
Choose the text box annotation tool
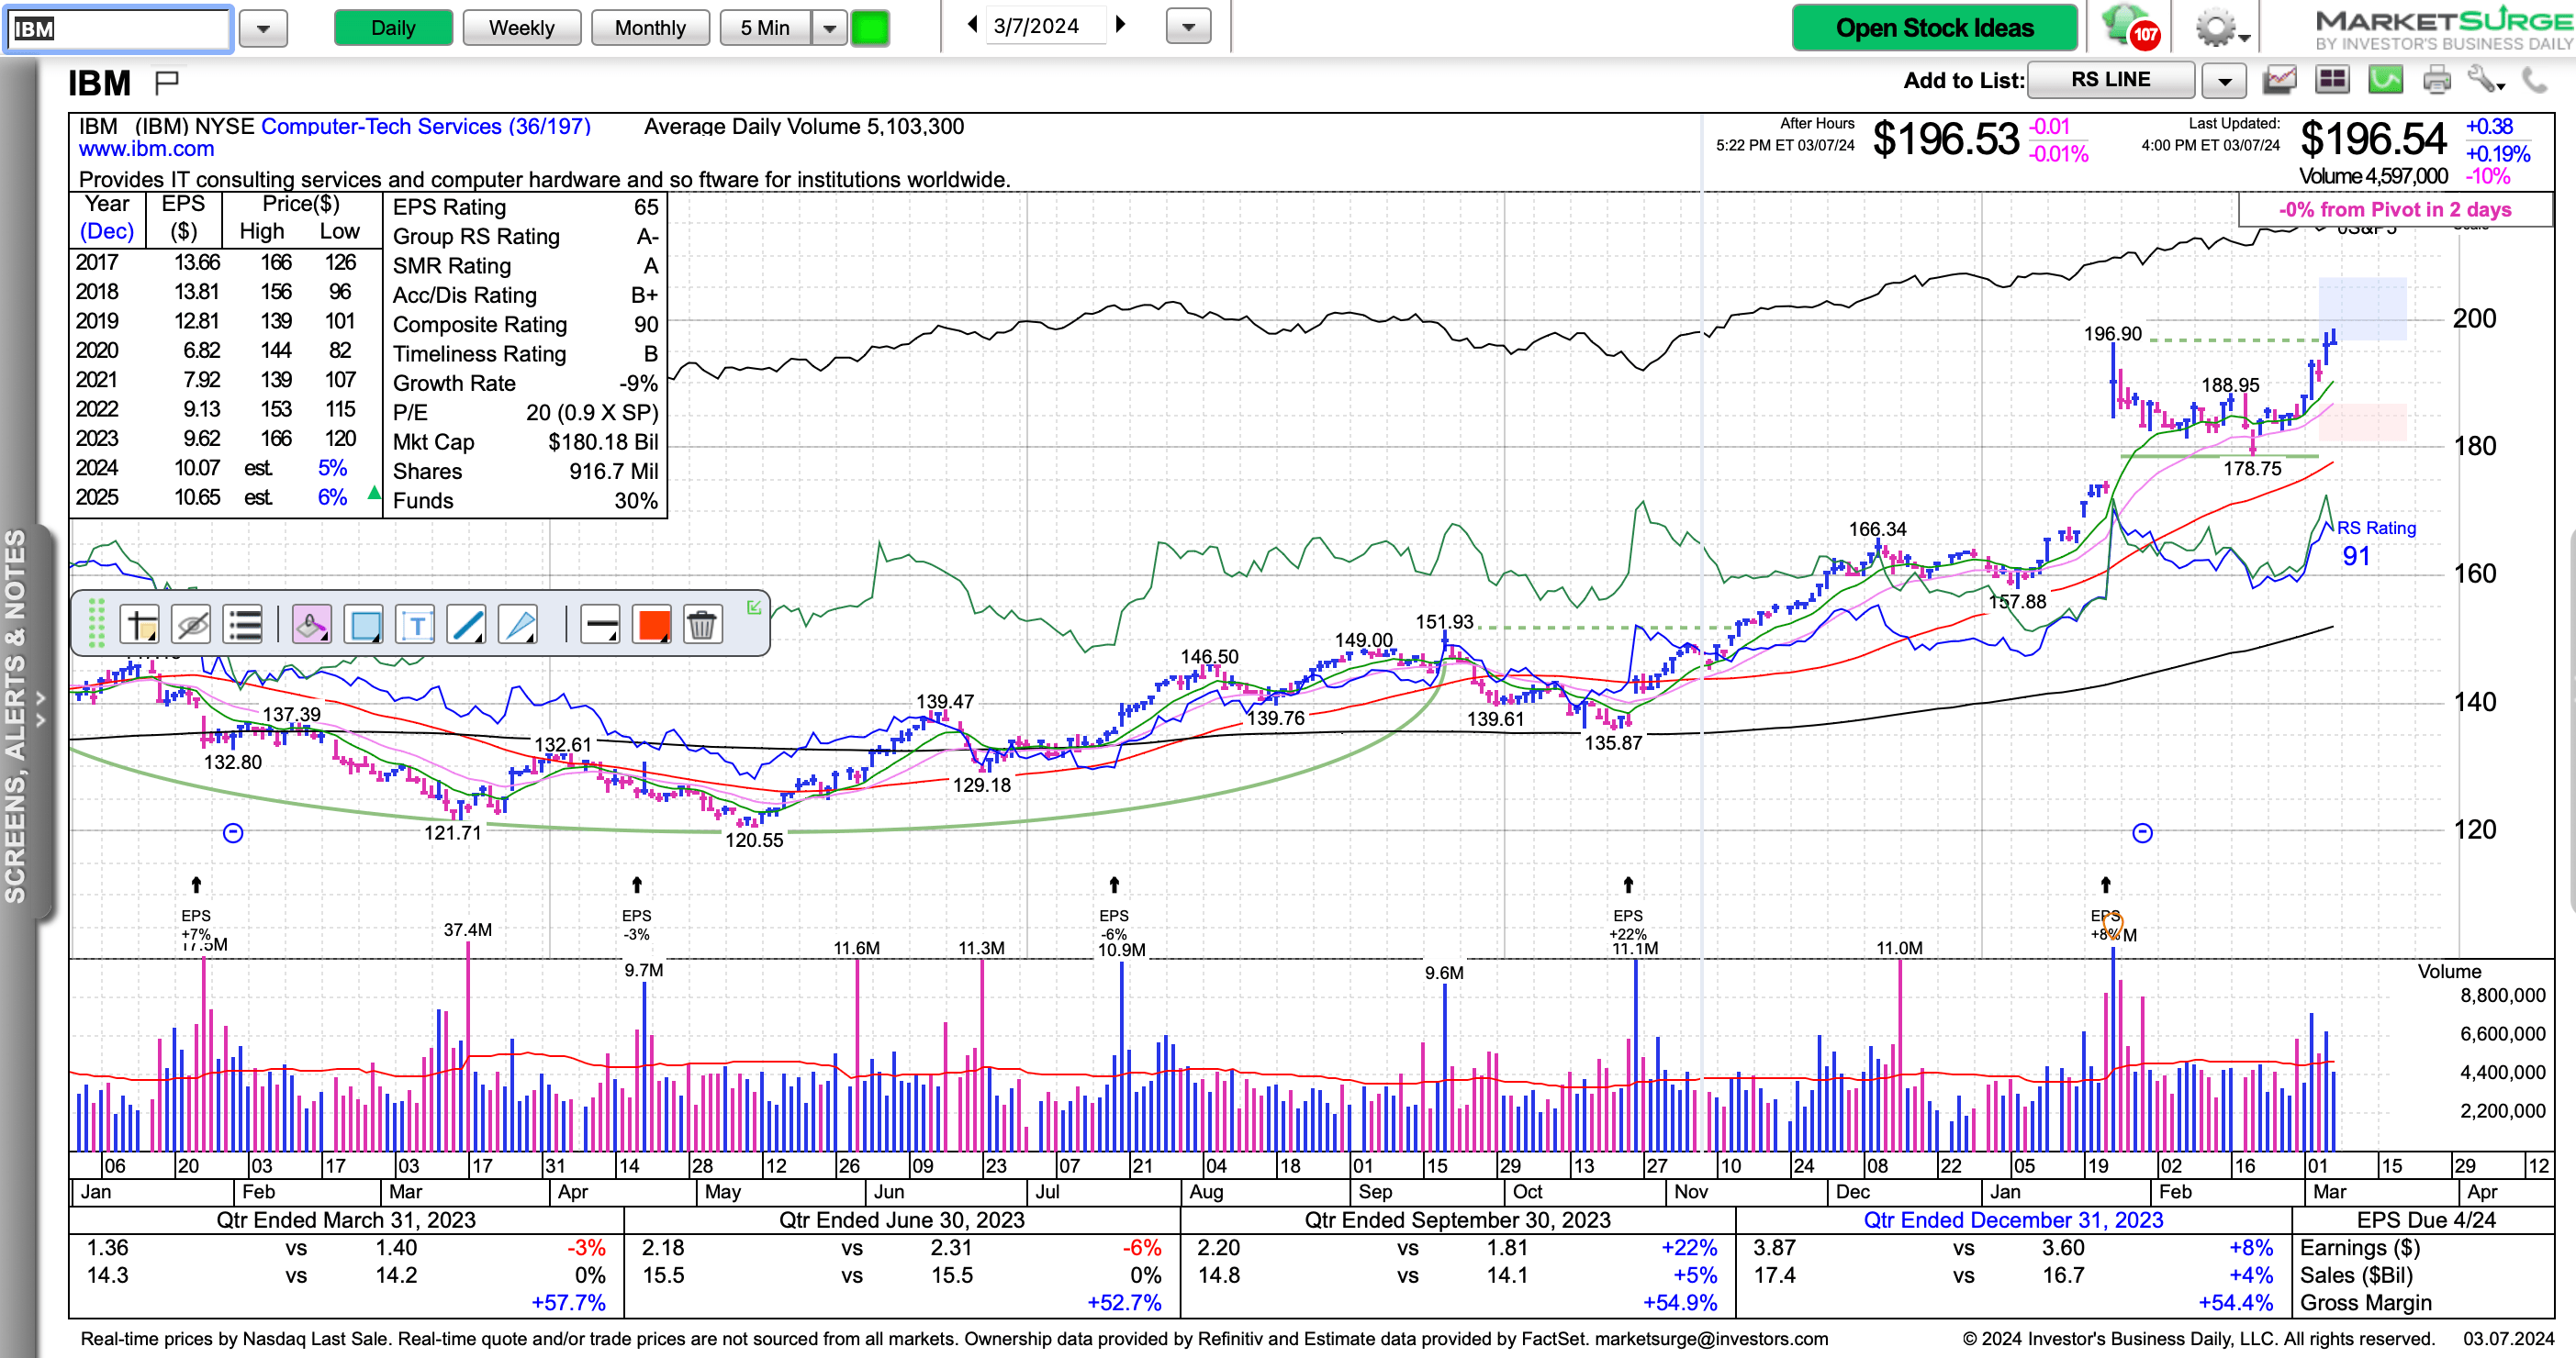click(x=415, y=626)
